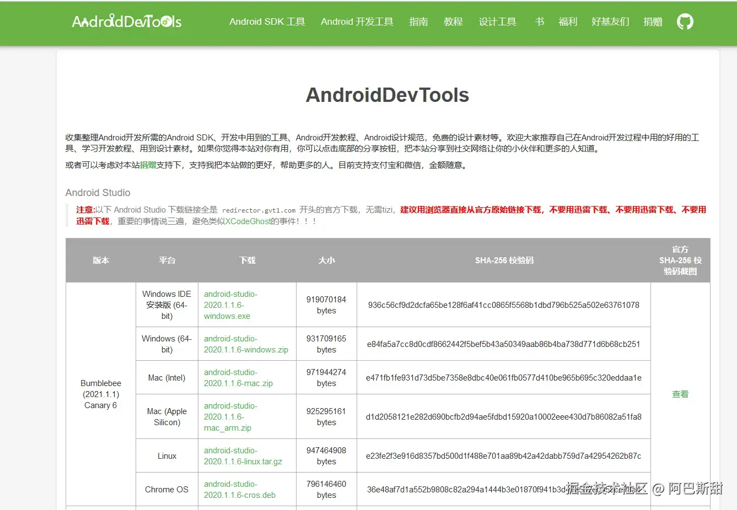737x510 pixels.
Task: Select size 931709165 bytes
Action: tap(326, 344)
